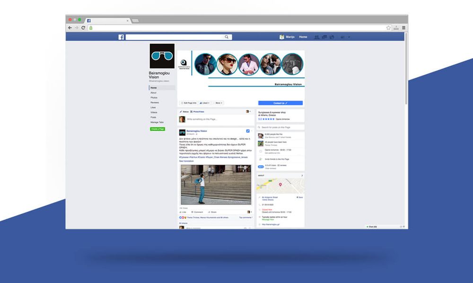
Task: Open Photos in the page sidebar
Action: coord(154,98)
